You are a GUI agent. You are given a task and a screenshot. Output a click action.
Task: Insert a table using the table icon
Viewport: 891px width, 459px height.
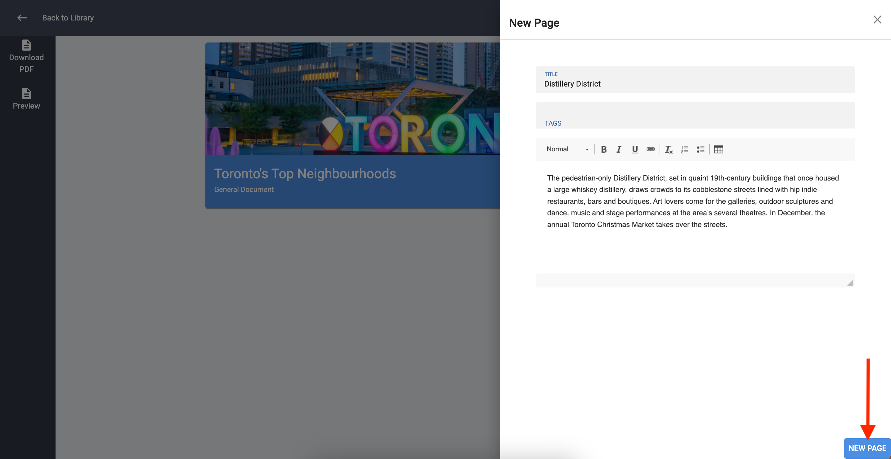pyautogui.click(x=719, y=149)
